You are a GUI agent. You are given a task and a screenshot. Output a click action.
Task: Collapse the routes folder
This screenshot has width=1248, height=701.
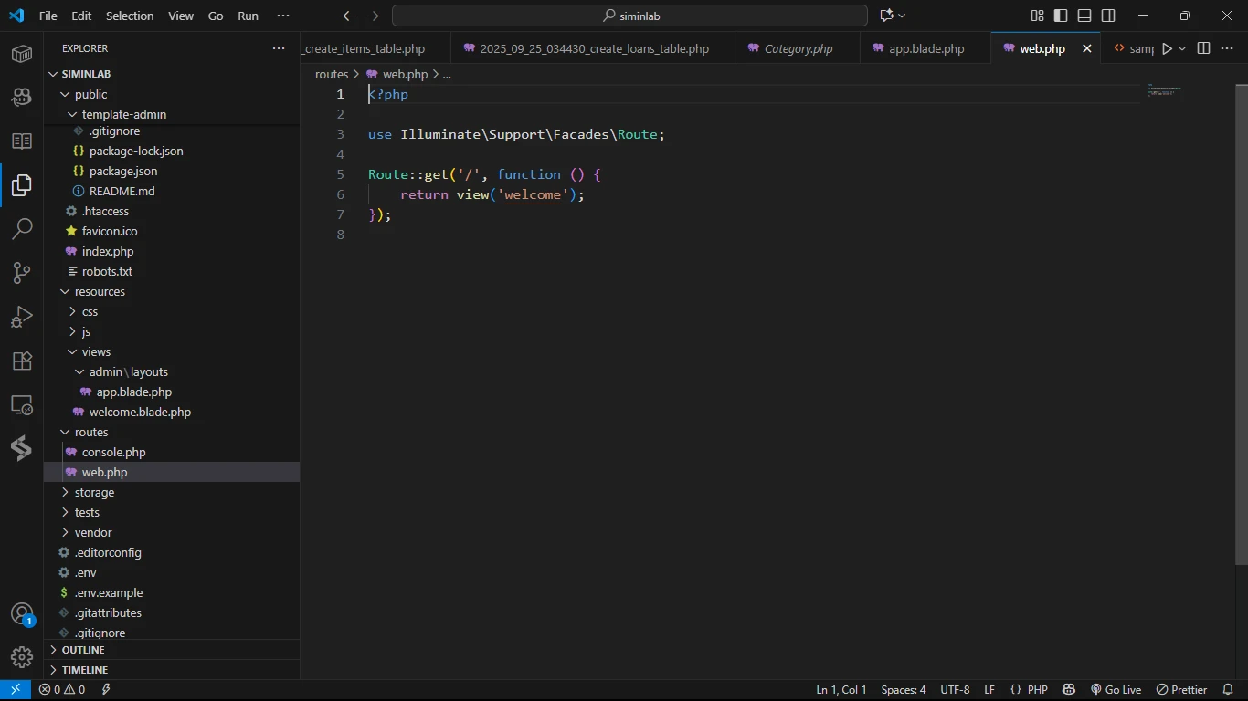(91, 432)
